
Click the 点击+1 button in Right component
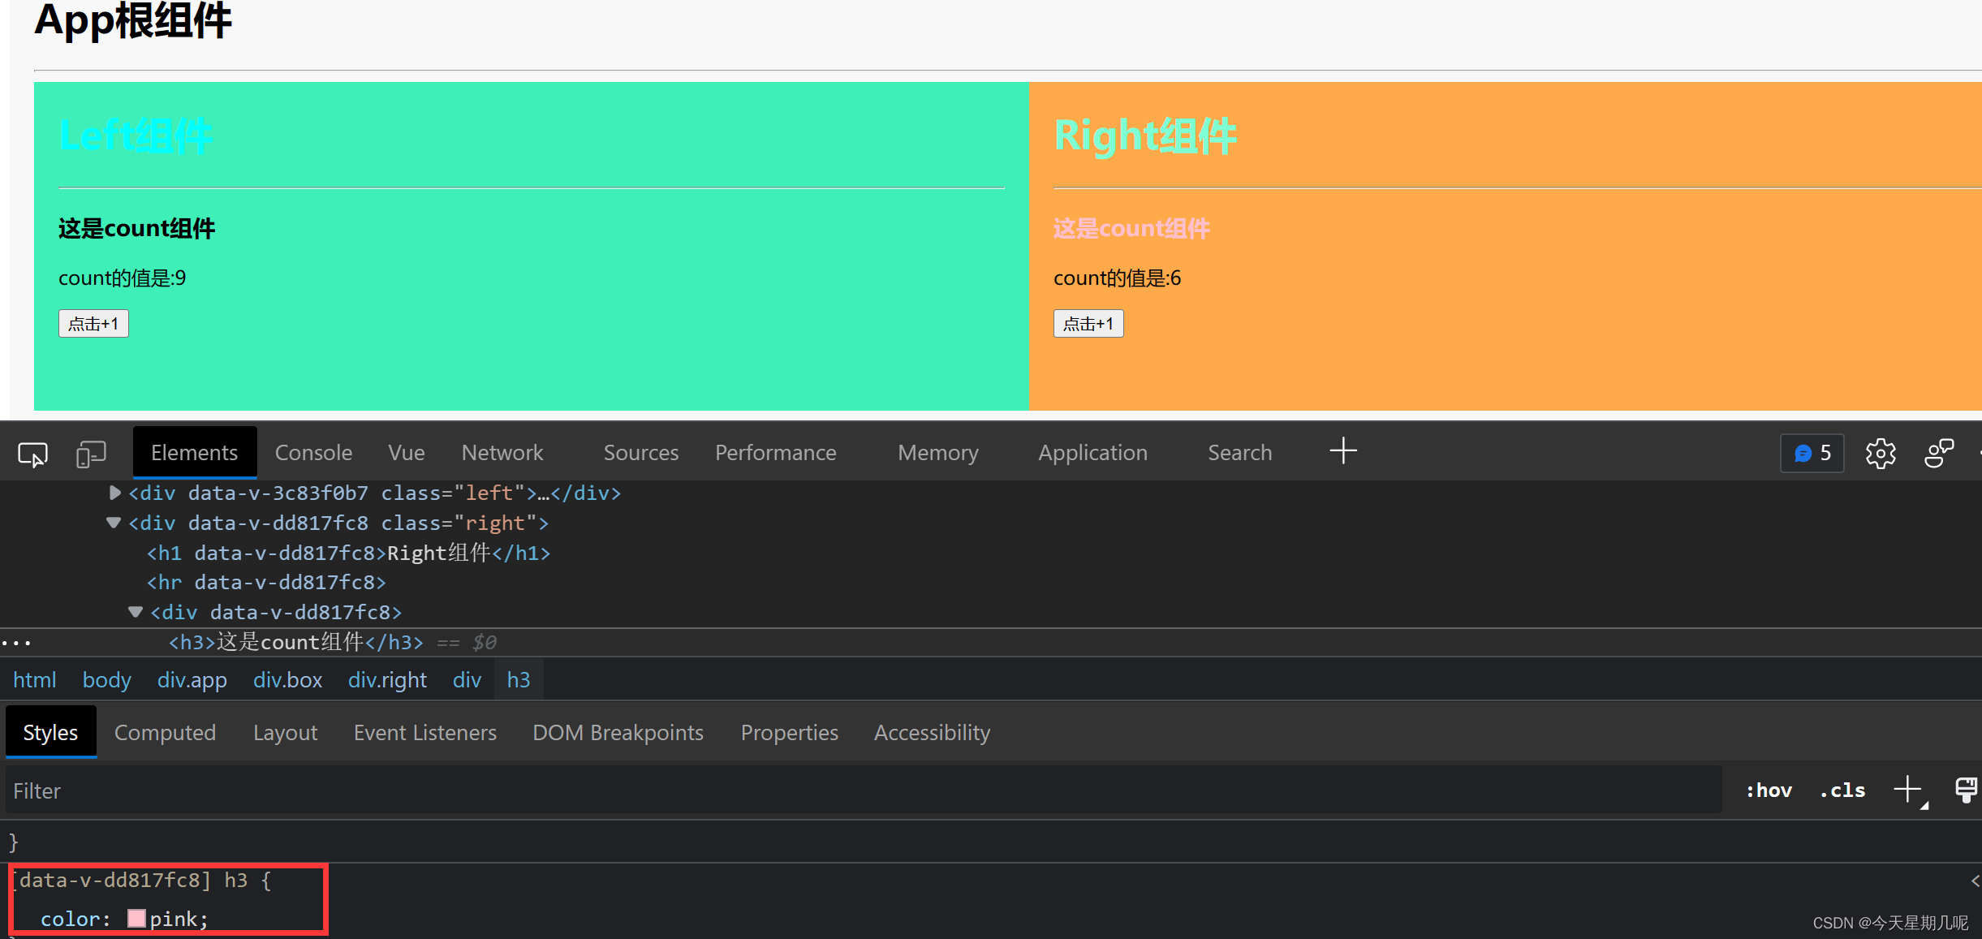(x=1088, y=323)
